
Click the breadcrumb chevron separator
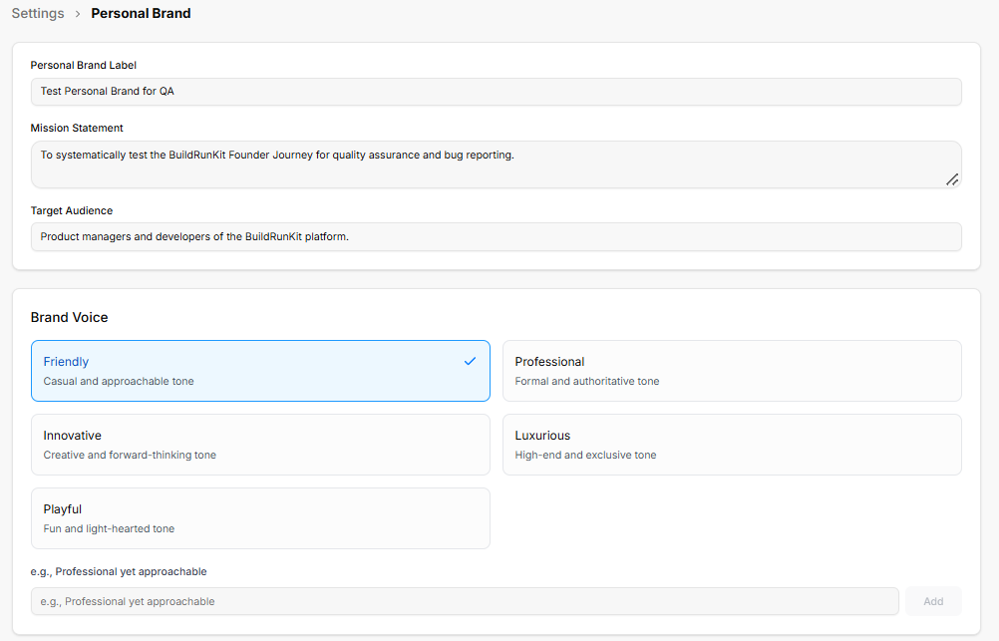pyautogui.click(x=78, y=14)
